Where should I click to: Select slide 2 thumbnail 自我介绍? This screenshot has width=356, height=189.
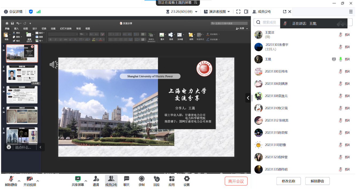22,74
